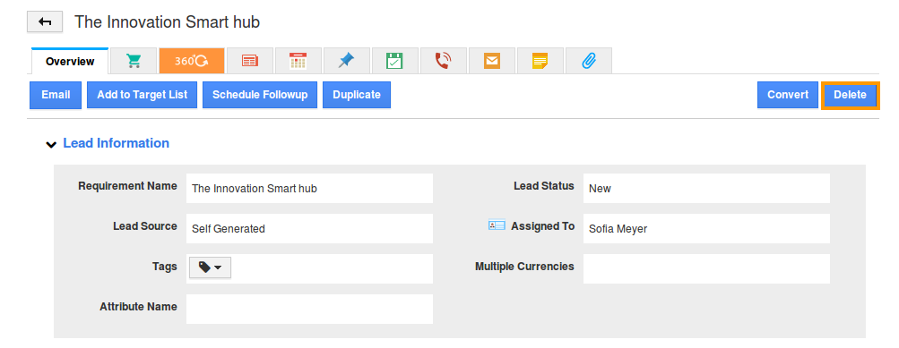
Task: Open the red news feed tab
Action: tap(250, 61)
